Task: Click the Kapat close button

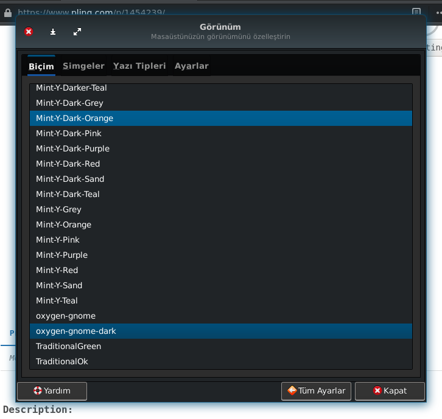Action: pyautogui.click(x=390, y=391)
